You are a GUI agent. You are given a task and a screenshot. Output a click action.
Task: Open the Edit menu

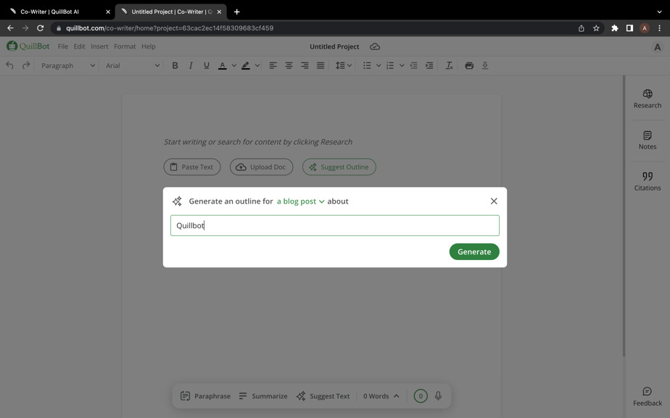tap(79, 46)
